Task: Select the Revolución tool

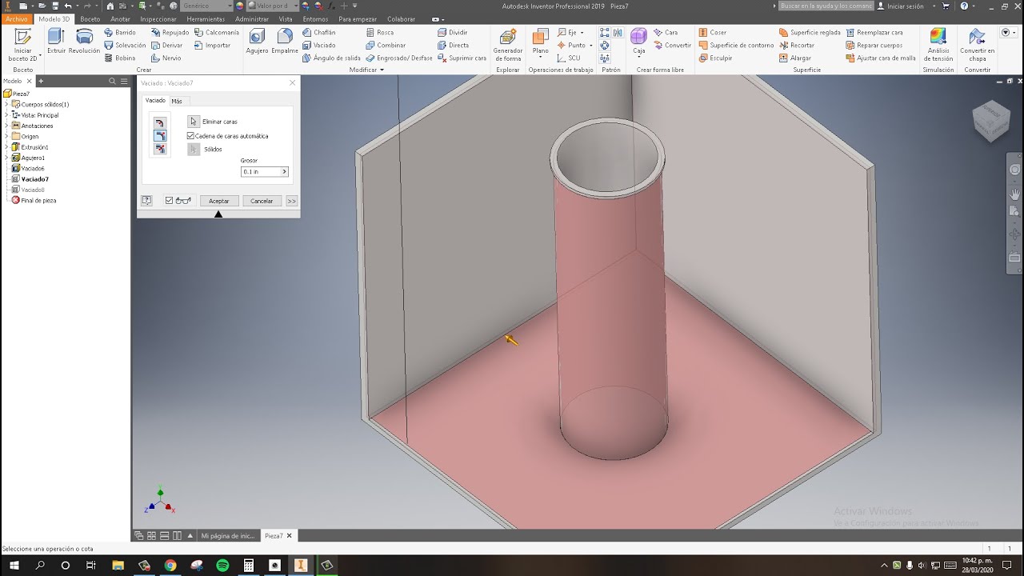Action: tap(84, 42)
